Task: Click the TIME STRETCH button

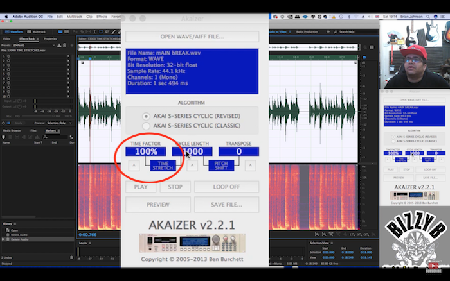Action: coord(163,166)
